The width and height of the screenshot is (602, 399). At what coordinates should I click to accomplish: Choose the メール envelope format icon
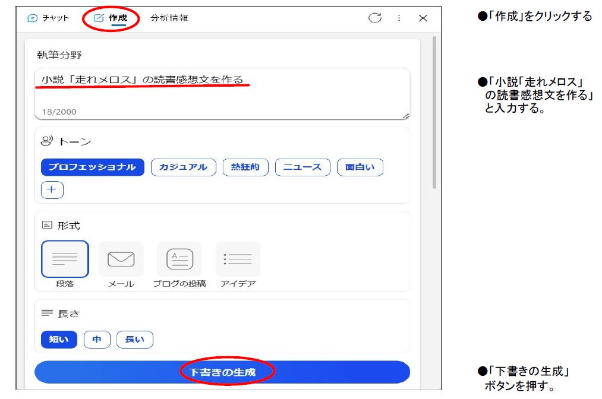pyautogui.click(x=121, y=259)
